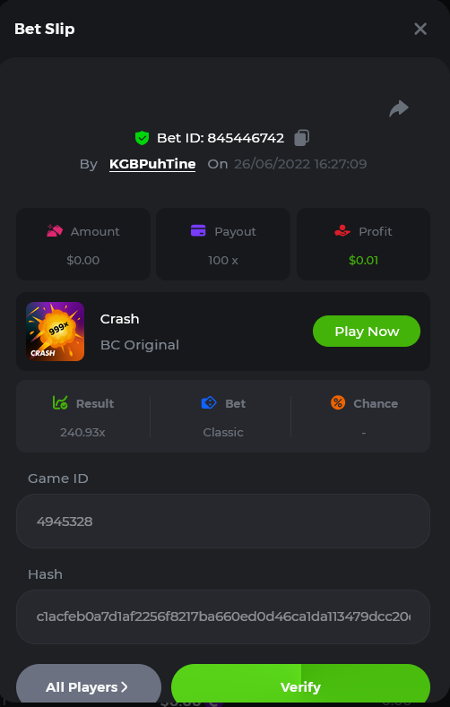The width and height of the screenshot is (450, 707).
Task: Start the game with Play Now
Action: tap(367, 332)
